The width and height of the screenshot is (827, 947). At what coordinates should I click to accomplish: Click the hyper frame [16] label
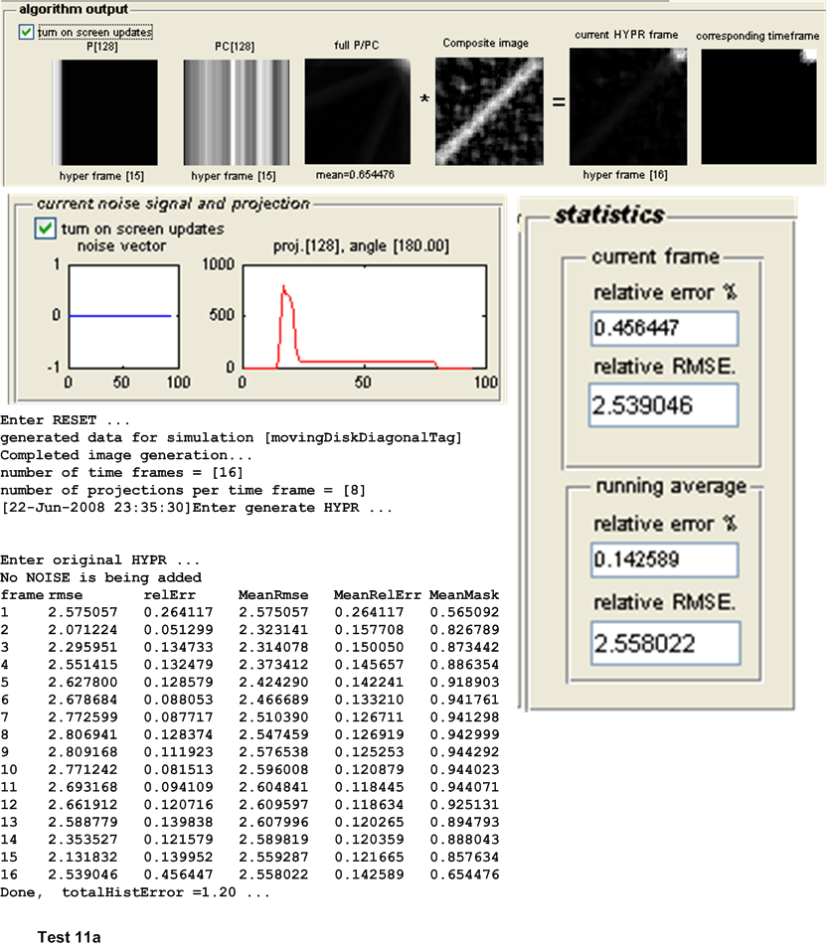point(626,175)
